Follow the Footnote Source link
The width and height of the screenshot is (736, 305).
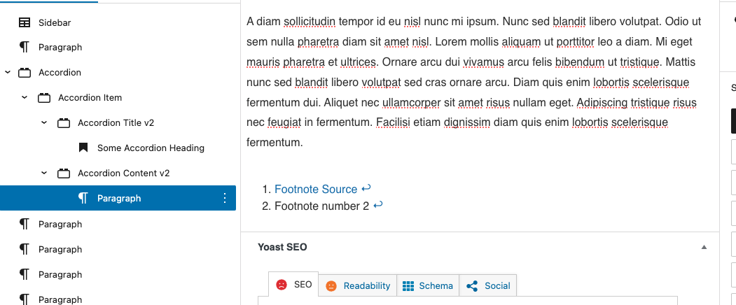point(315,189)
